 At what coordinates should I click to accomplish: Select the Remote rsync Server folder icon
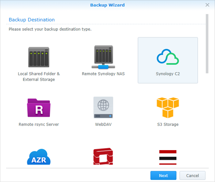tap(39, 108)
